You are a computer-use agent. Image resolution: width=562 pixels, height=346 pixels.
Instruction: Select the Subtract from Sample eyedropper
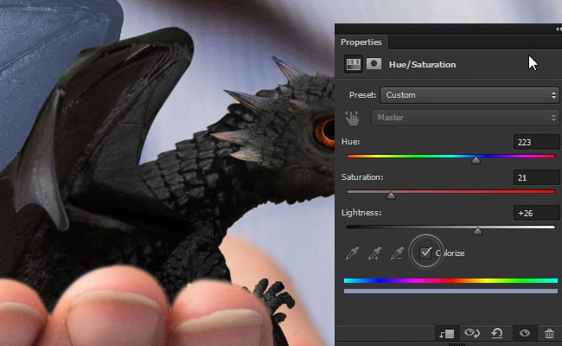[x=397, y=253]
